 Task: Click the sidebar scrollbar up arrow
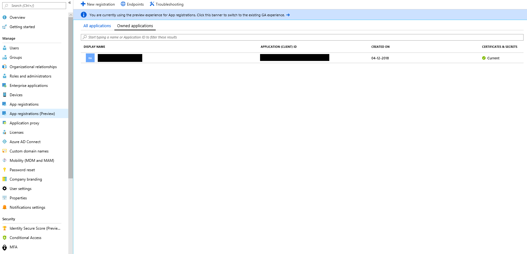(x=70, y=15)
